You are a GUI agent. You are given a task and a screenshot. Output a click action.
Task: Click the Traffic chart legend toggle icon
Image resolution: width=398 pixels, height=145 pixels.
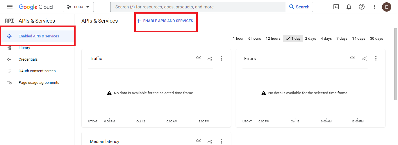pyautogui.click(x=198, y=59)
